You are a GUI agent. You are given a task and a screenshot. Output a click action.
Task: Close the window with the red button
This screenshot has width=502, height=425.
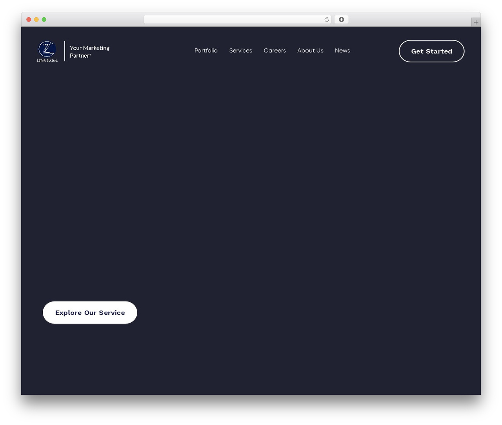point(29,20)
